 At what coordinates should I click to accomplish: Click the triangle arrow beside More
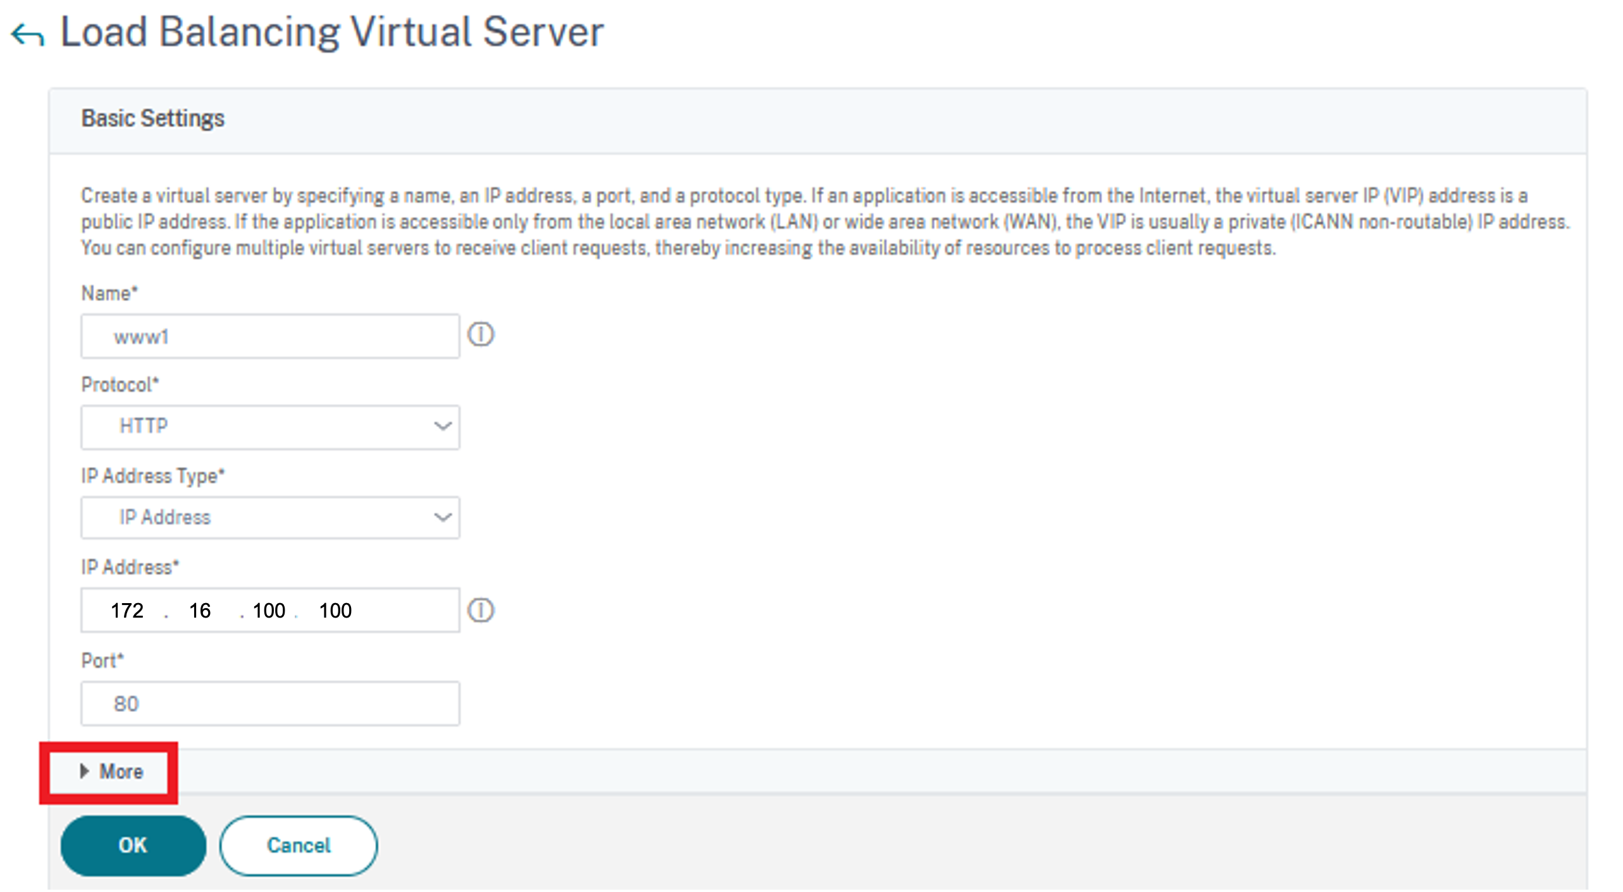[x=84, y=771]
